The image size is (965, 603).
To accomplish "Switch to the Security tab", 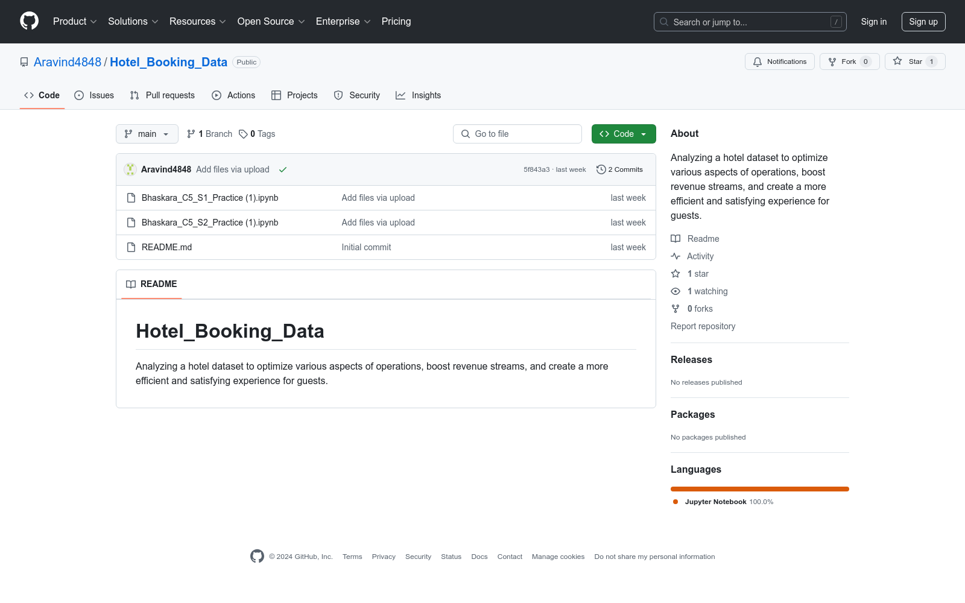I will [357, 95].
